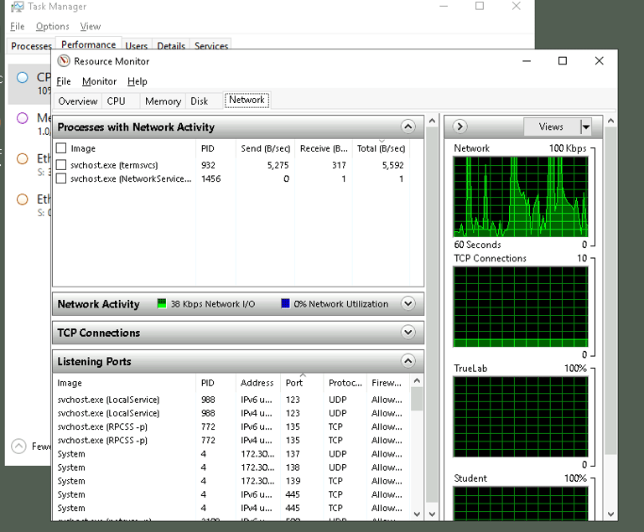
Task: Expand the Network Activity section
Action: click(408, 304)
